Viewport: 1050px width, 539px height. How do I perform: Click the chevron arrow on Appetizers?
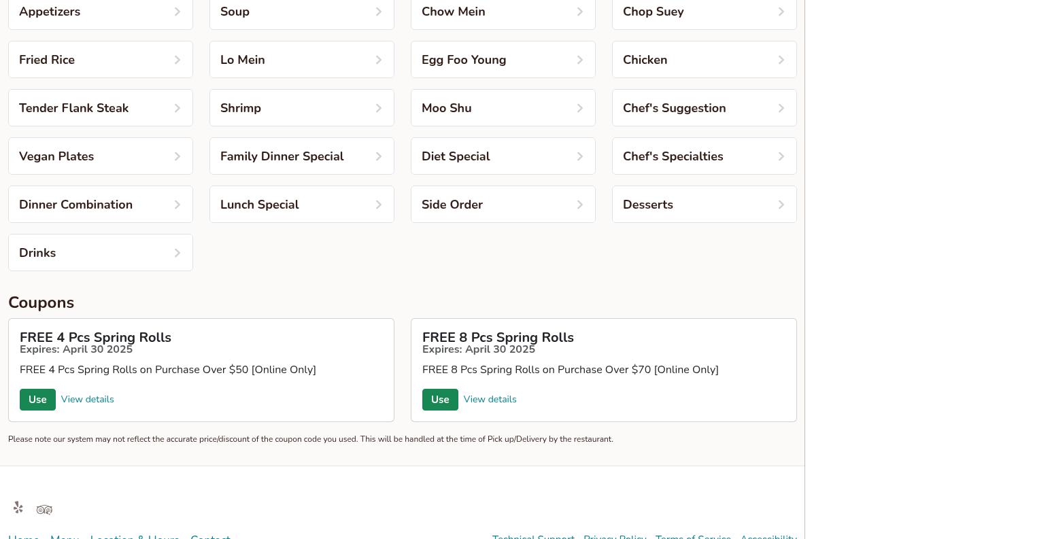177,12
